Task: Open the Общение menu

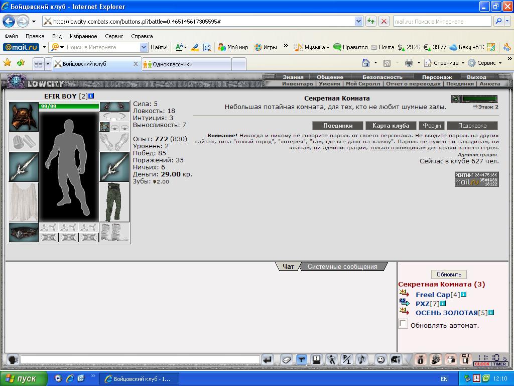Action: click(330, 77)
